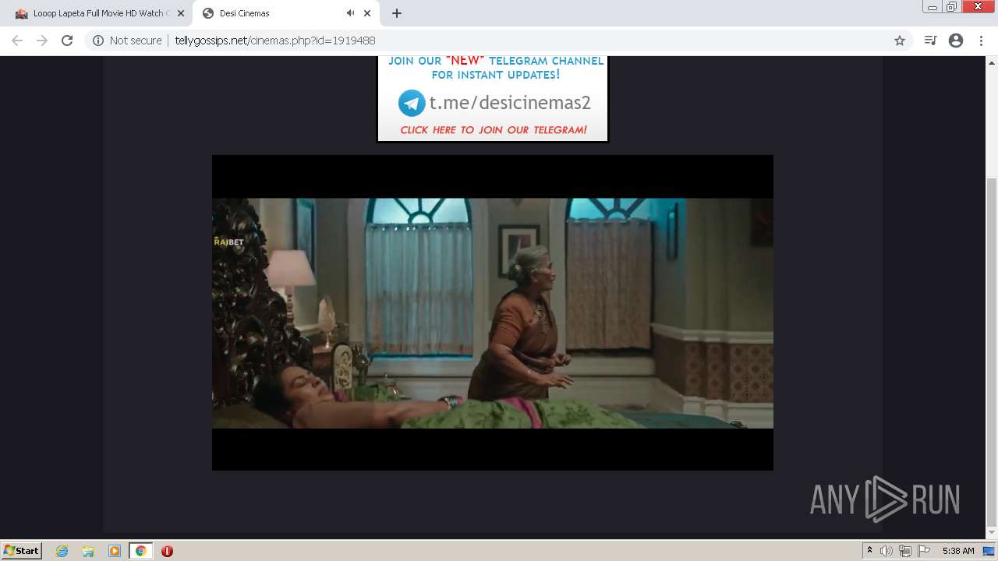
Task: Select the Chrome taskbar button
Action: pyautogui.click(x=141, y=551)
